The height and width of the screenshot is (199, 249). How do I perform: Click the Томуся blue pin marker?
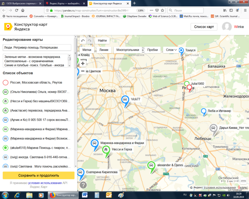click(181, 50)
